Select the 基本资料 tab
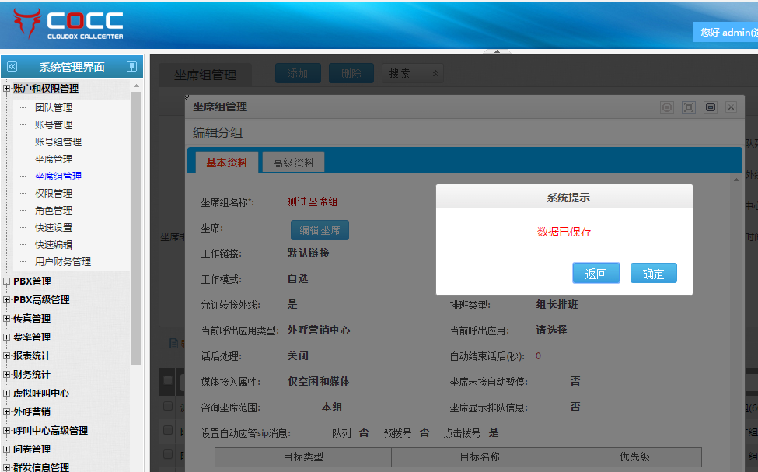758x472 pixels. click(226, 163)
